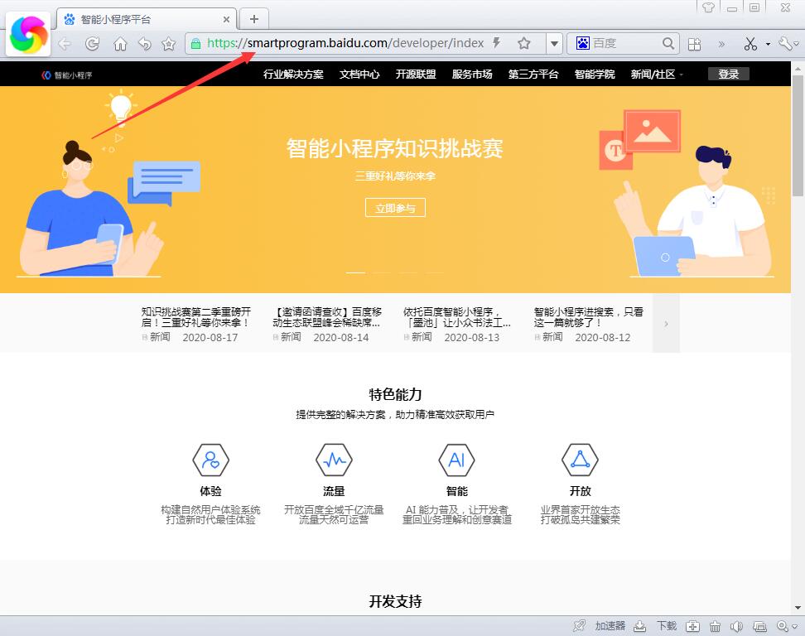Click the multi-window icon in status bar
This screenshot has height=636, width=805.
point(759,626)
